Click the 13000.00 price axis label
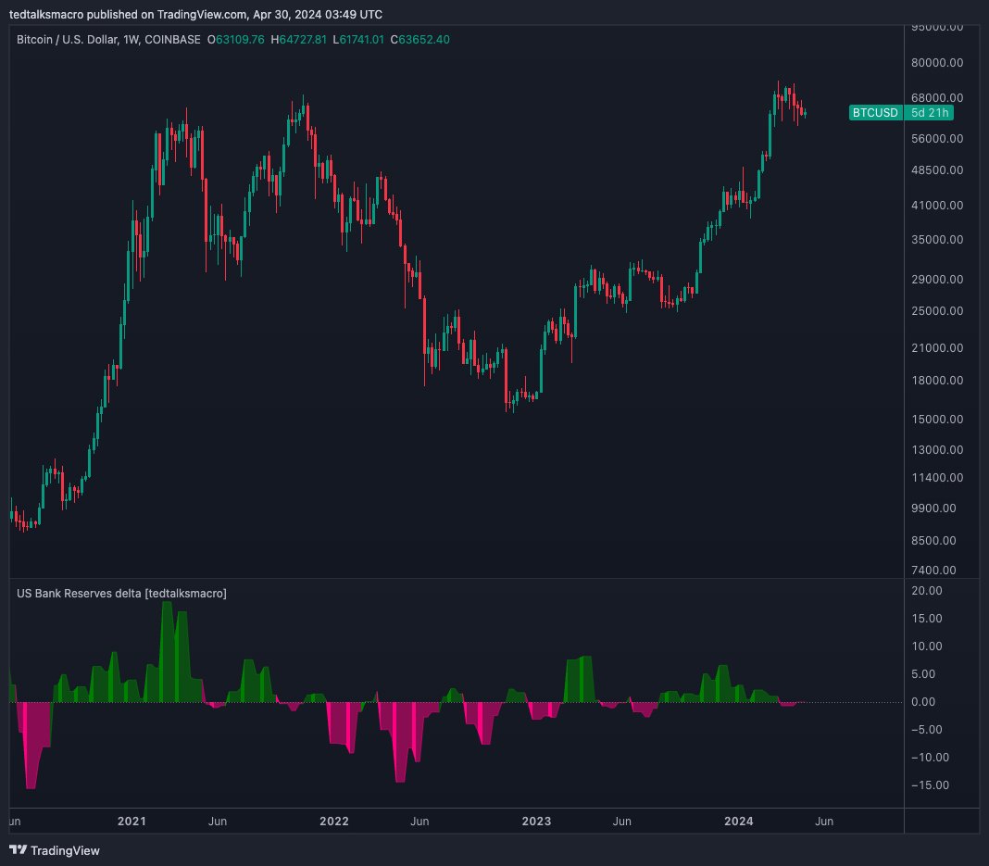Viewport: 989px width, 866px height. click(936, 450)
